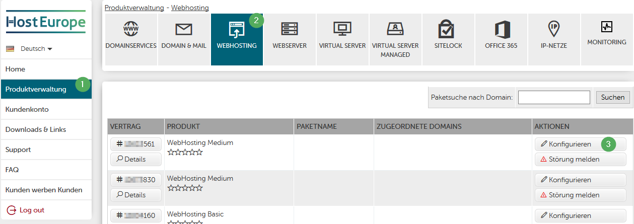Open the Domainservices WWW globe icon
Viewport: 634px width, 224px height.
[131, 29]
